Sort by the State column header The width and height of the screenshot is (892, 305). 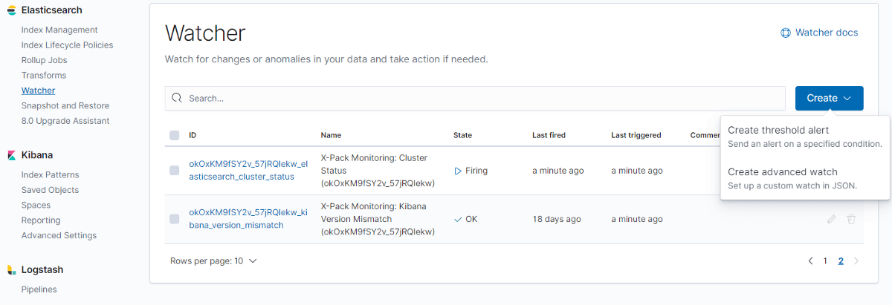click(462, 136)
